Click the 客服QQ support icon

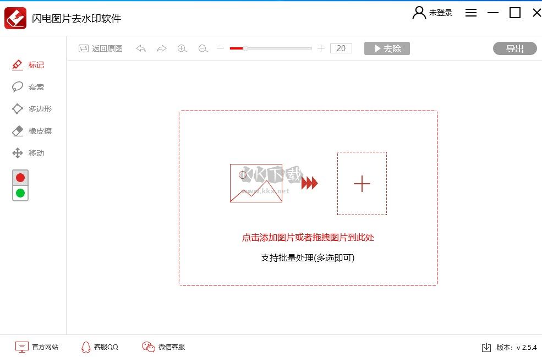point(85,347)
